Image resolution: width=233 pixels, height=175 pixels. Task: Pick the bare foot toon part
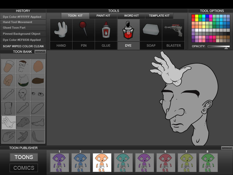38,122
